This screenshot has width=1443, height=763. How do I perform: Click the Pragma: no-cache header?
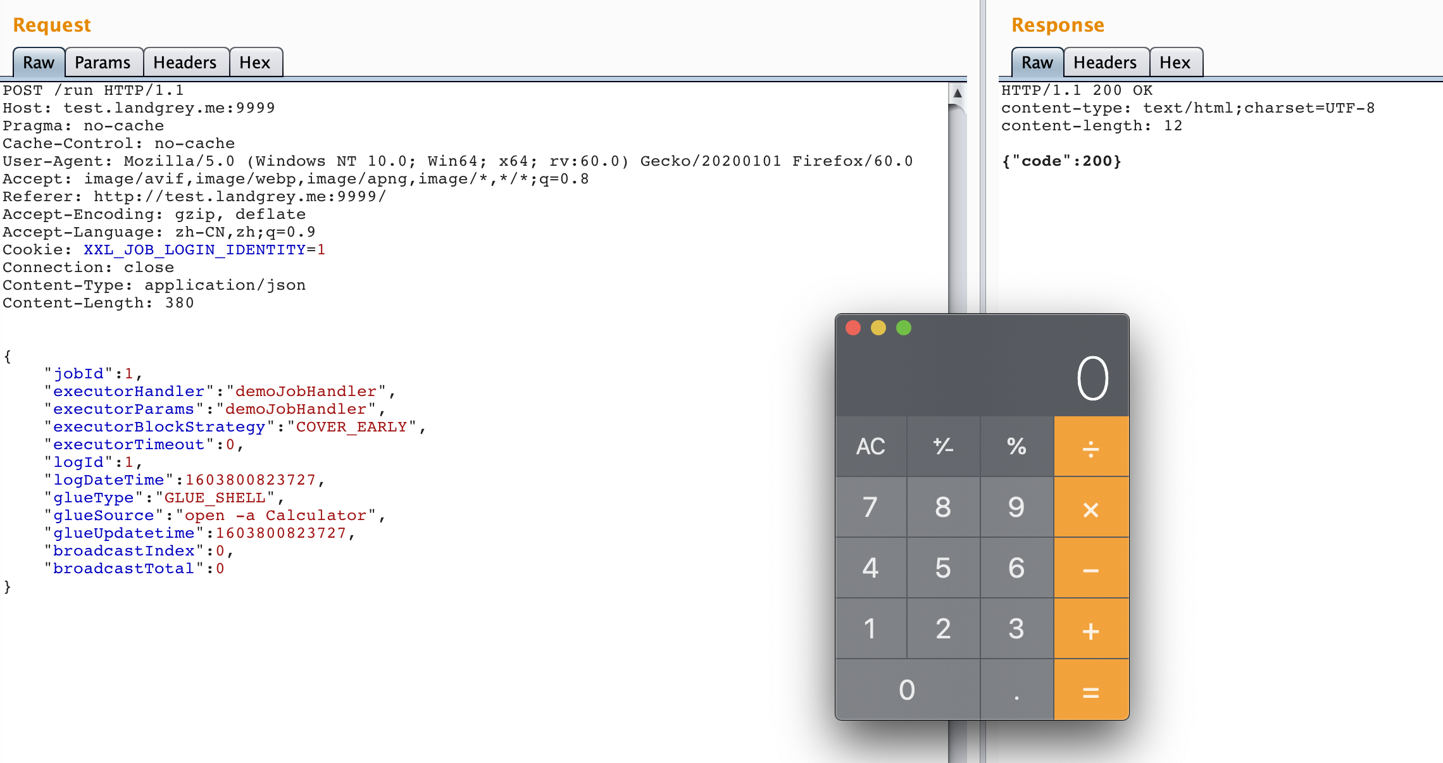(x=83, y=126)
